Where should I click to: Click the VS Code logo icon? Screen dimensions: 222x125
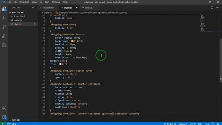click(3, 2)
